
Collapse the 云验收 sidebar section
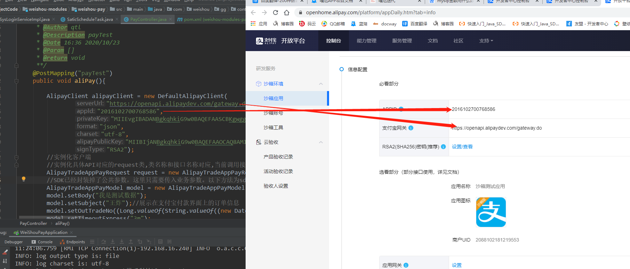321,142
